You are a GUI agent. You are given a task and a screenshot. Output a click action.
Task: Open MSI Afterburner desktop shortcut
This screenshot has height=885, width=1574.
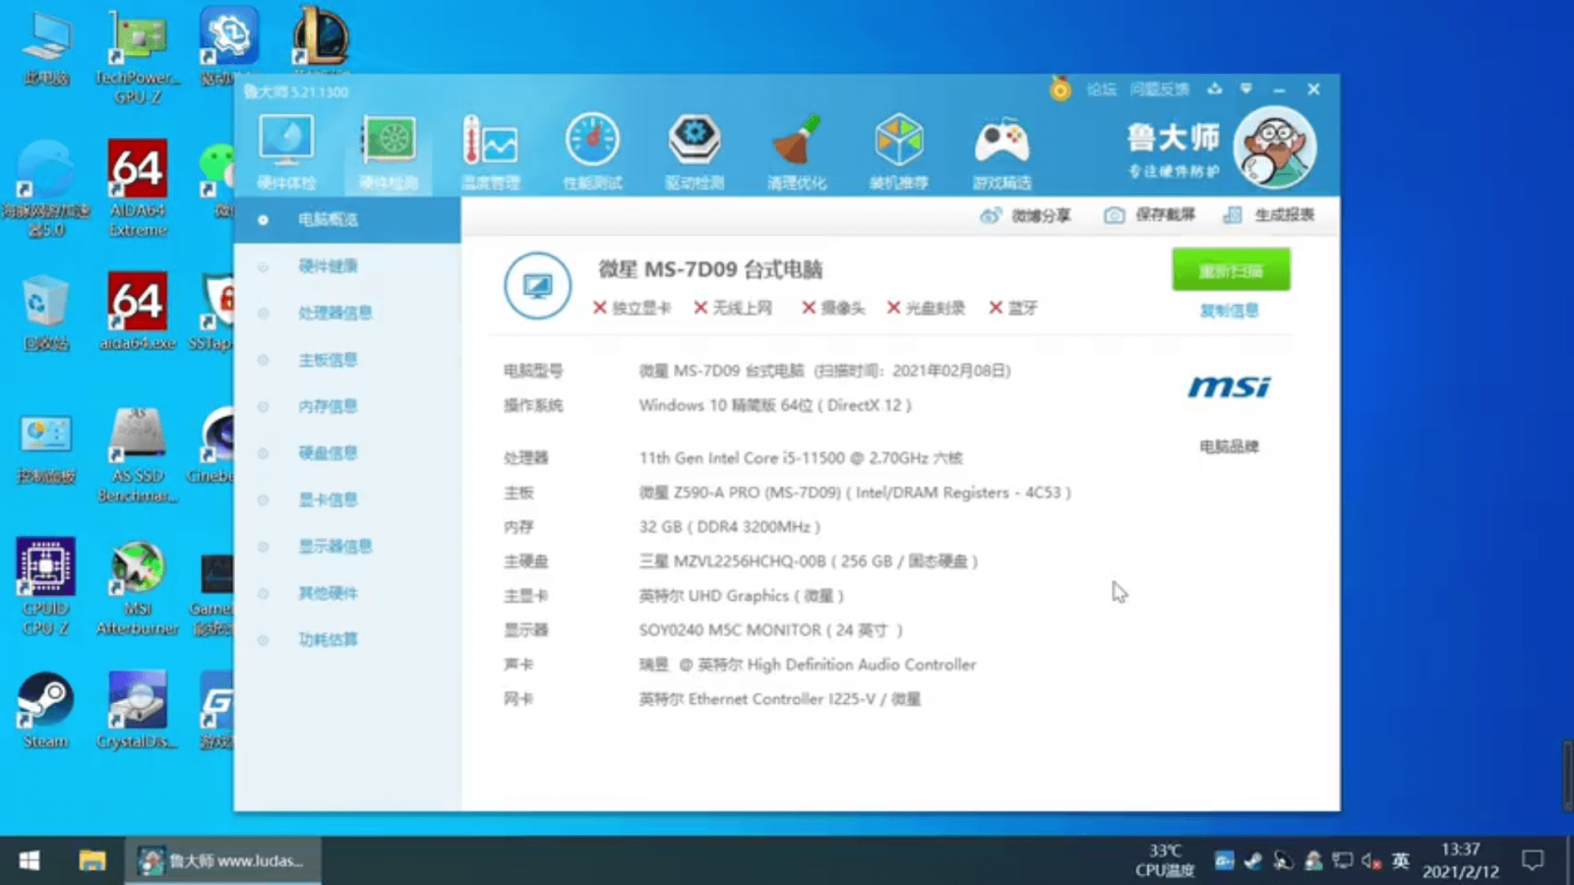(138, 587)
